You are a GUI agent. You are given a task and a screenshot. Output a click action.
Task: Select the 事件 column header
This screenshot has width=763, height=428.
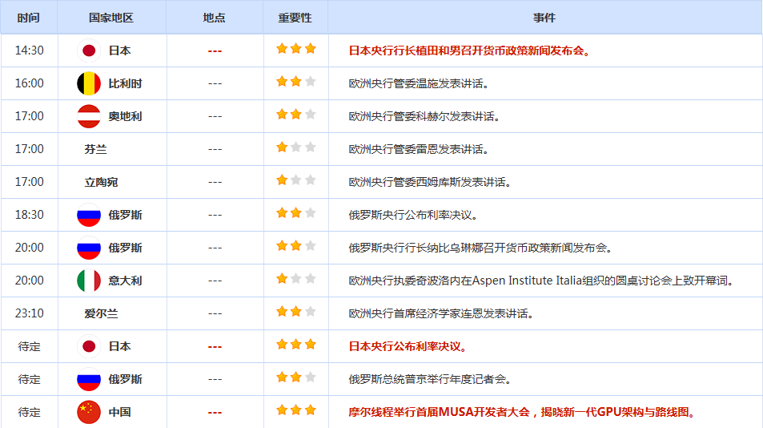544,18
